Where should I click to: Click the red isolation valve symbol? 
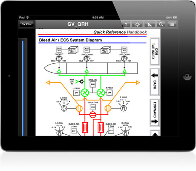93,115
